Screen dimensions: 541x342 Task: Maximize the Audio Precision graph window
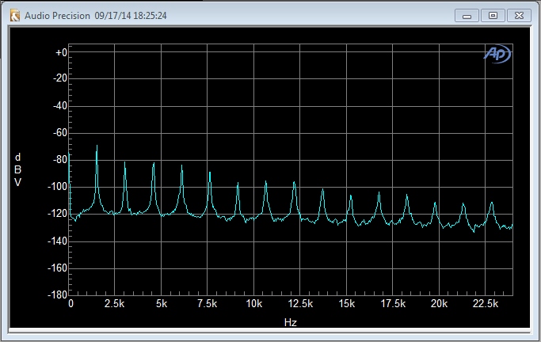pyautogui.click(x=493, y=16)
